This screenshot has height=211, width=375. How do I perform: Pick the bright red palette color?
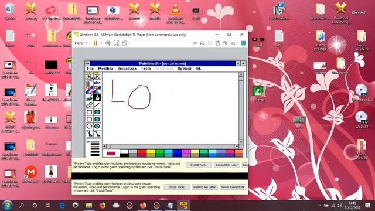(x=142, y=152)
